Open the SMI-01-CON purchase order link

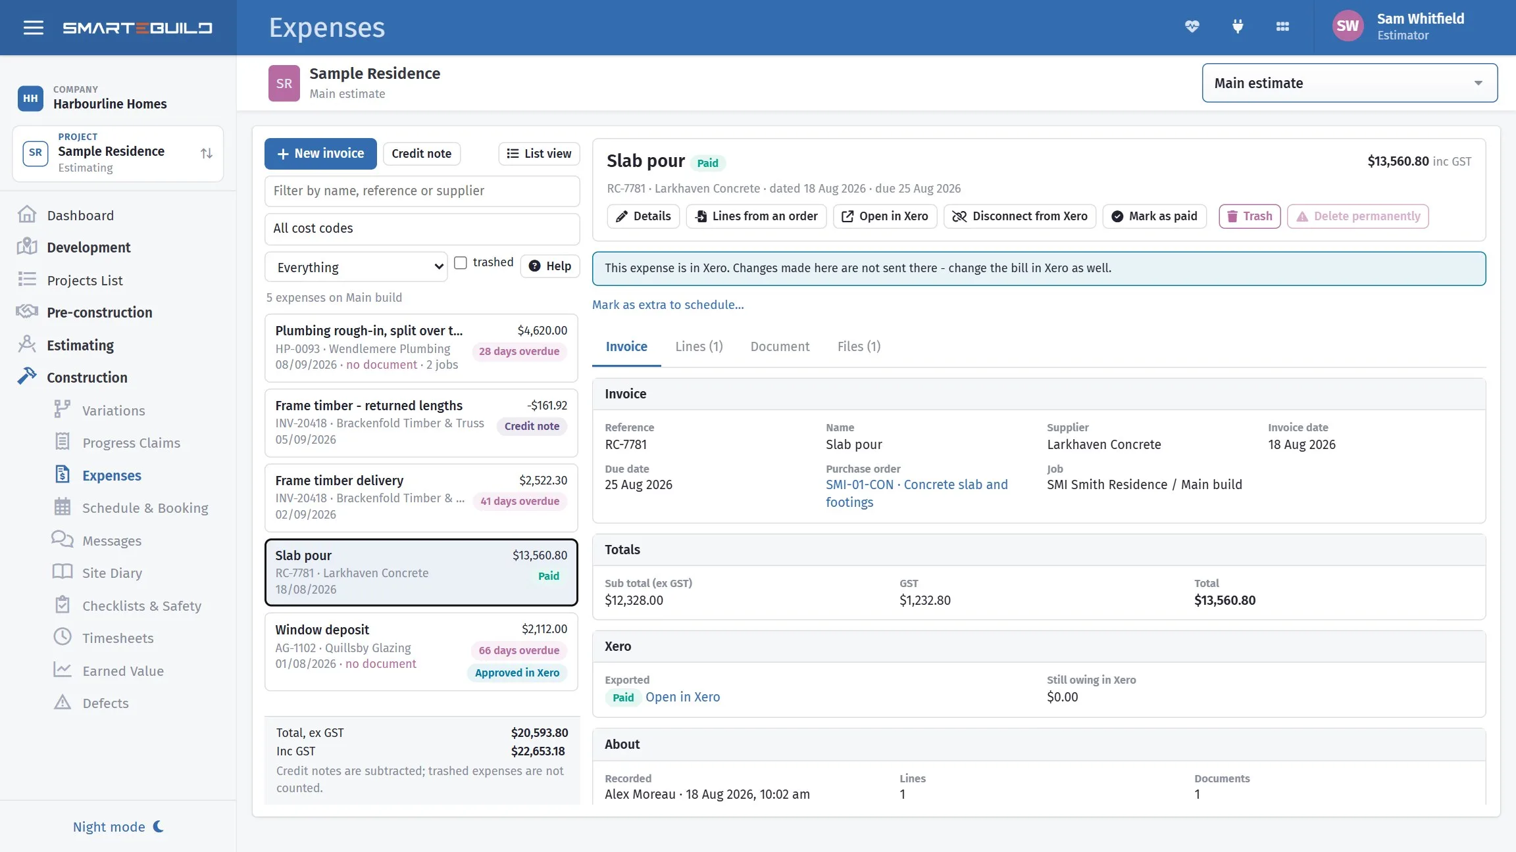(x=917, y=493)
